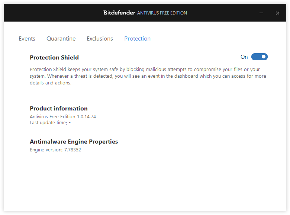Screen dimensions: 290x215
Task: Click the Bitdefender logo in title bar
Action: 119,13
